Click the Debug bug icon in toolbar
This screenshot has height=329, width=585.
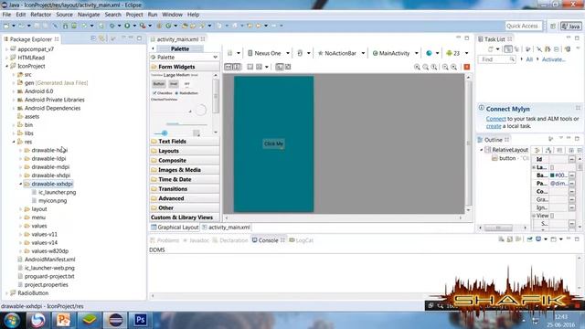click(112, 26)
